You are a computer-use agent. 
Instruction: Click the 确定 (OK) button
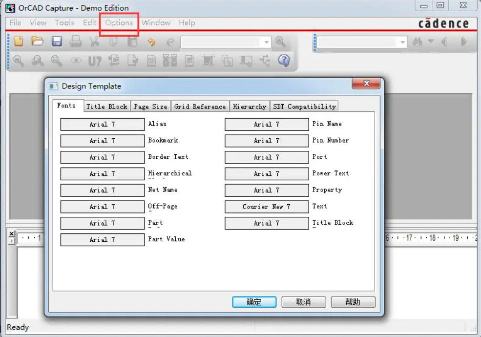pyautogui.click(x=254, y=302)
